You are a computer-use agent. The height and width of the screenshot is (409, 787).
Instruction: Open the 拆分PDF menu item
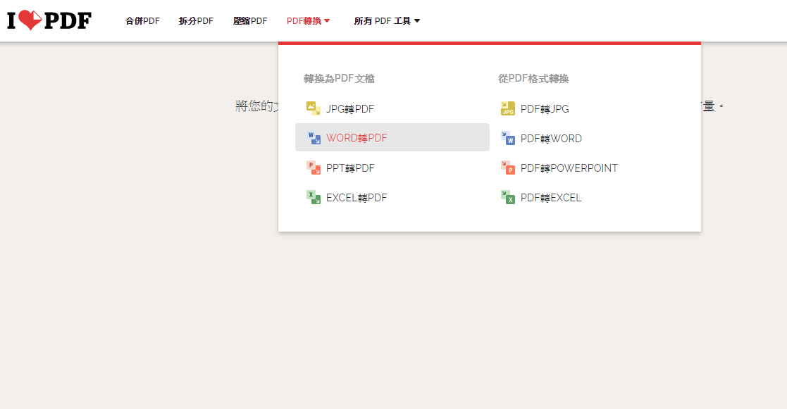point(197,21)
